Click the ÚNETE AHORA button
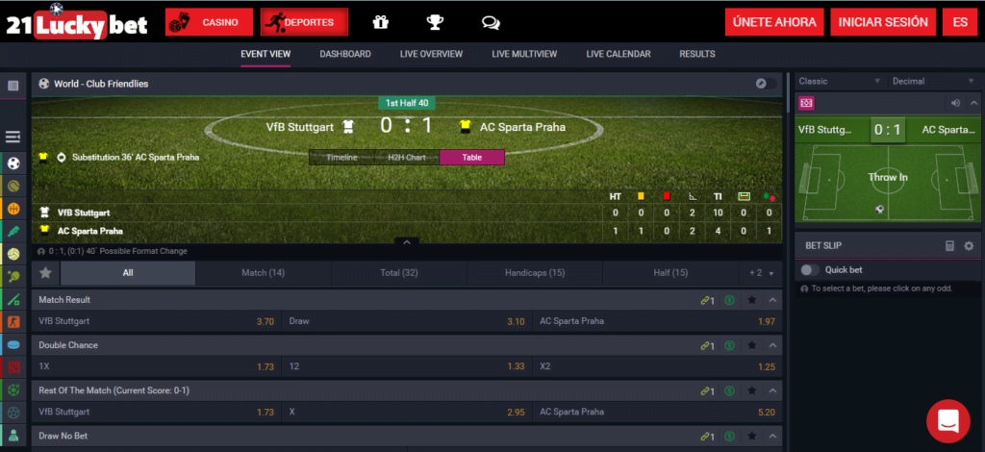The image size is (985, 452). click(774, 22)
